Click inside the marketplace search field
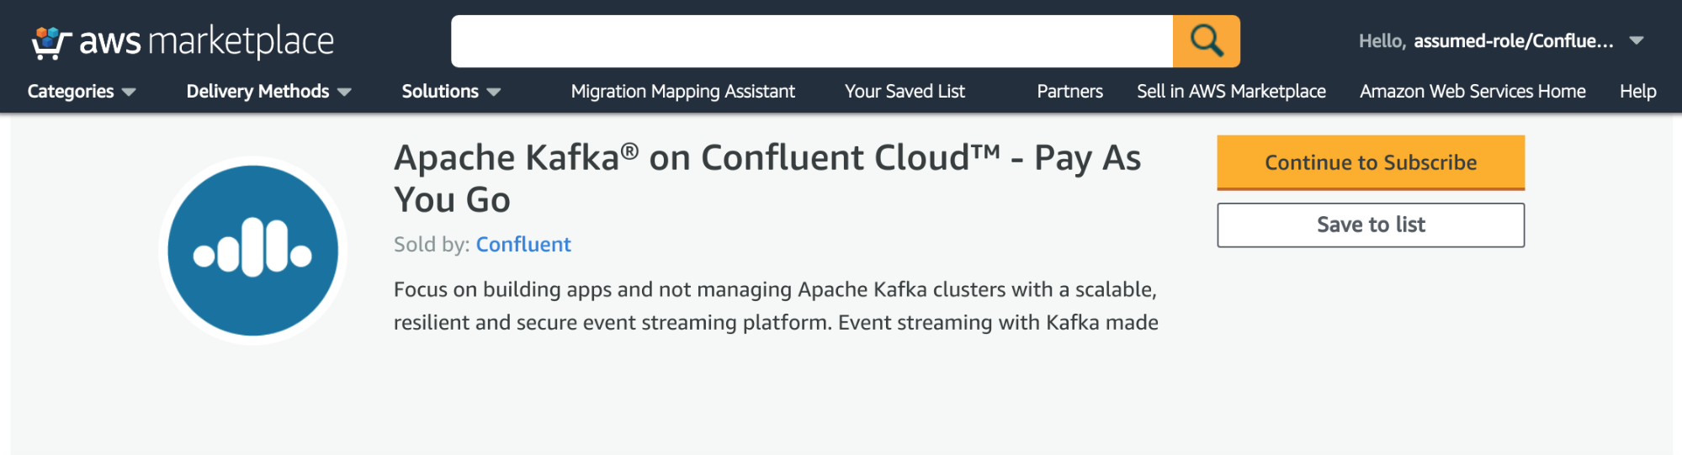Viewport: 1682px width, 455px height. [812, 41]
